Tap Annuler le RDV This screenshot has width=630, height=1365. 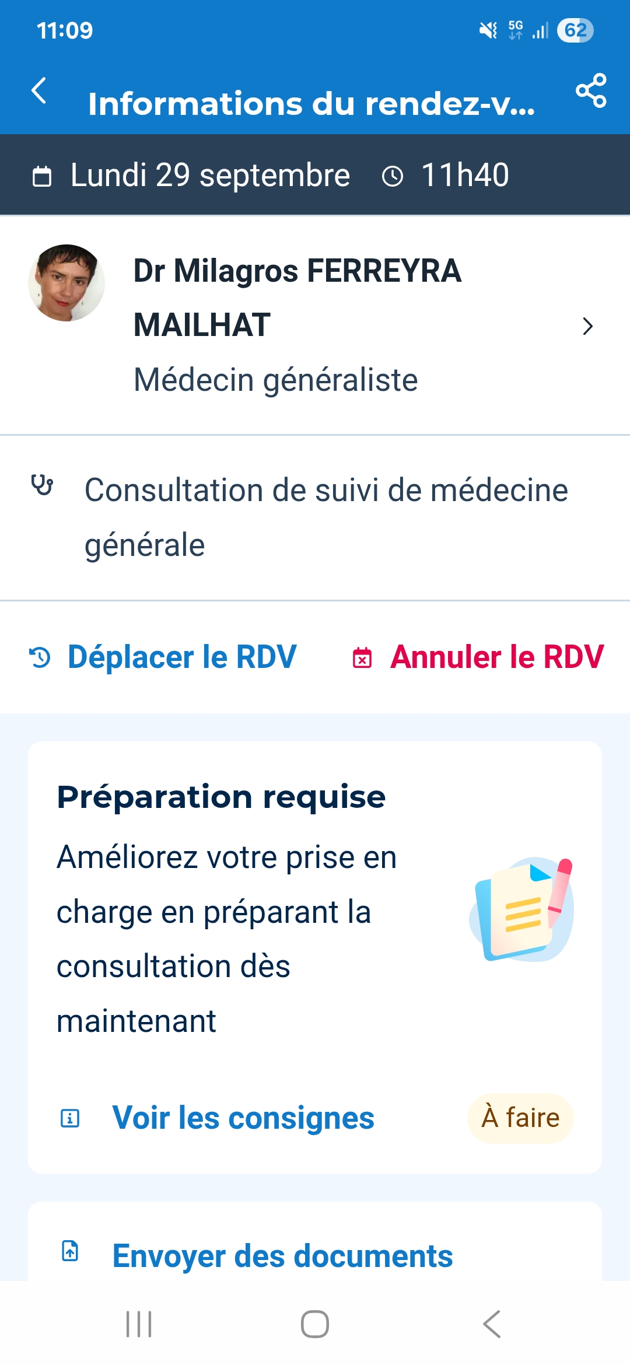coord(497,657)
